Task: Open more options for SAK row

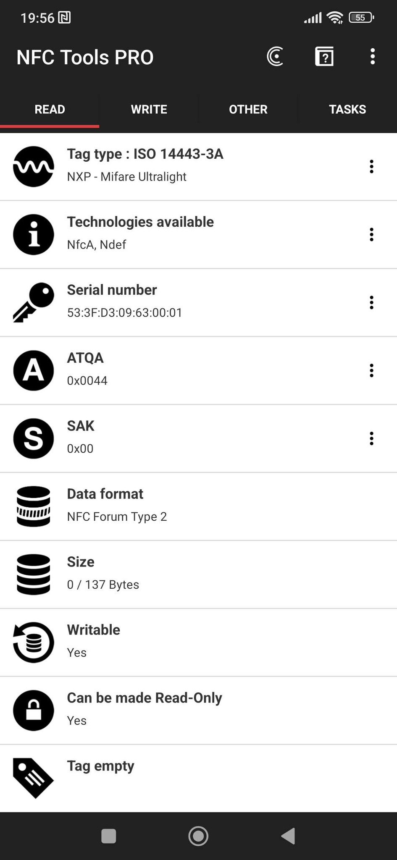Action: [371, 438]
